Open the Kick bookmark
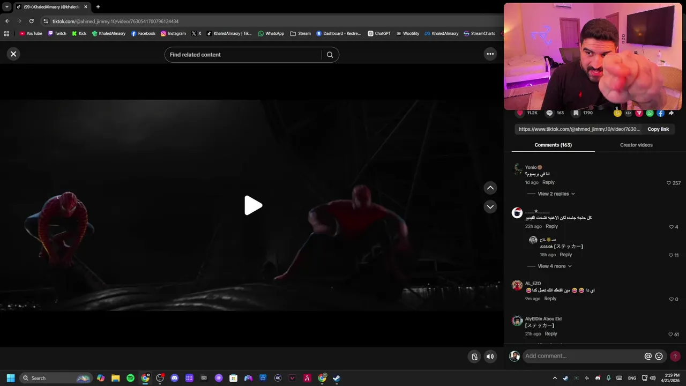 click(79, 33)
